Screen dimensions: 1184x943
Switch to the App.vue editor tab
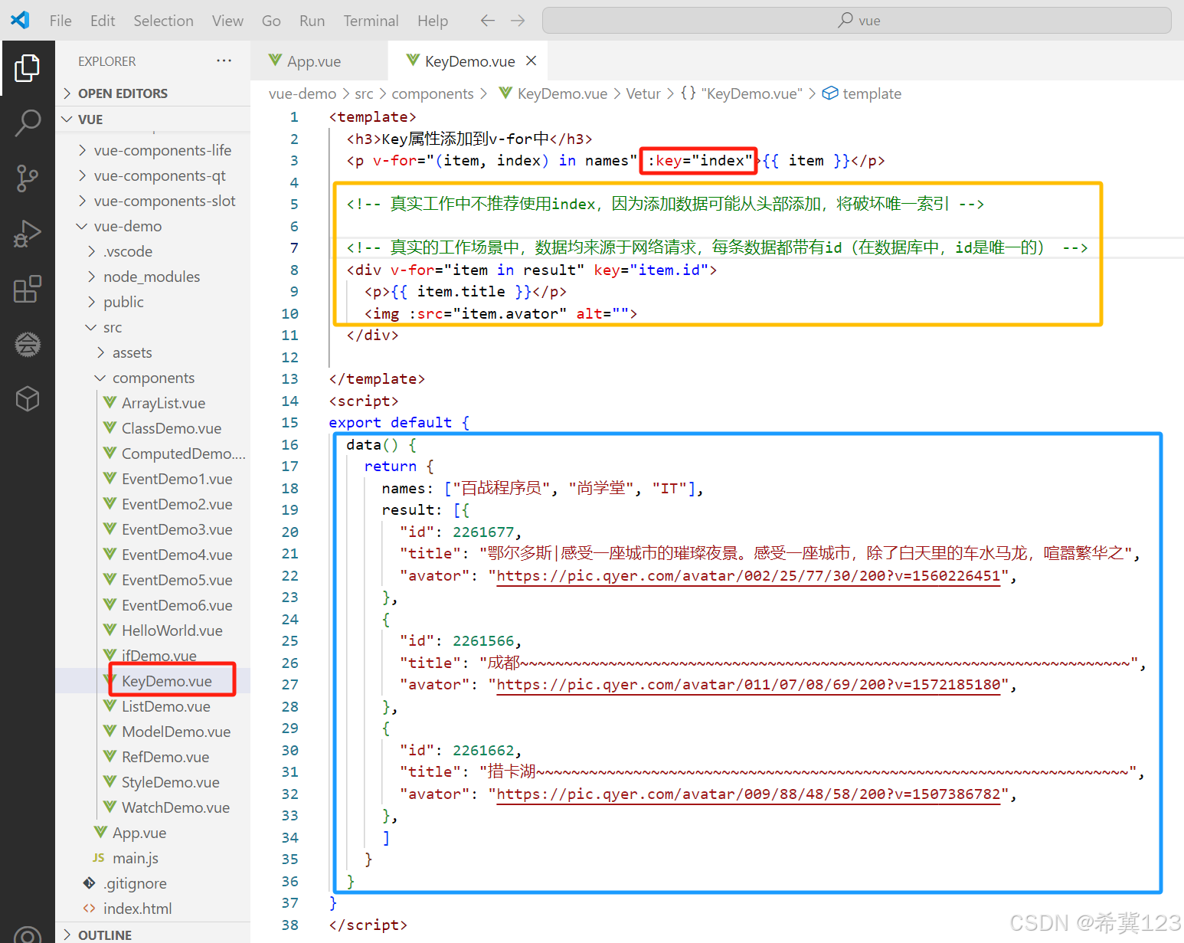319,61
